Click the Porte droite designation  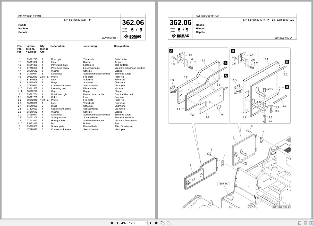click(x=121, y=59)
